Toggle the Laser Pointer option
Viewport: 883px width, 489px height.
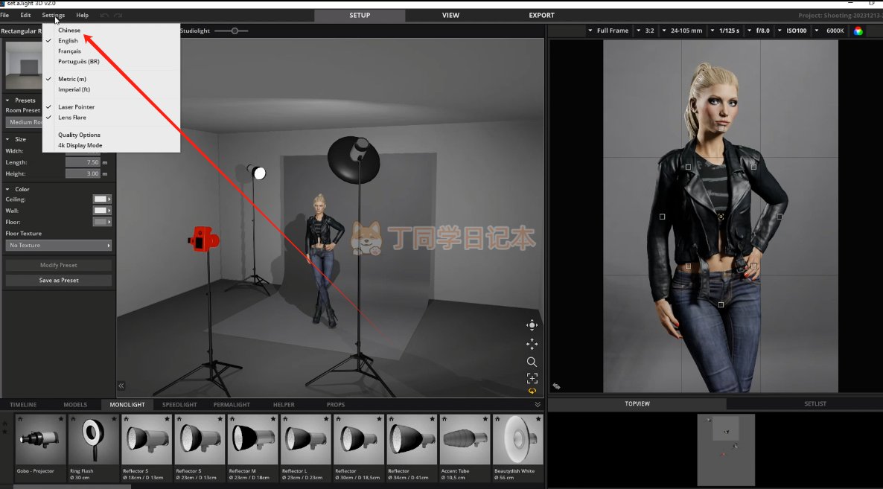[76, 107]
